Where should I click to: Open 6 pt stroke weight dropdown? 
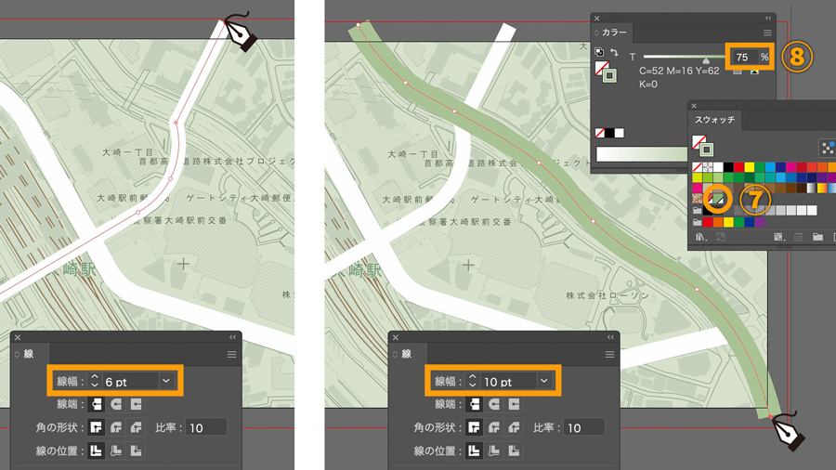click(166, 381)
